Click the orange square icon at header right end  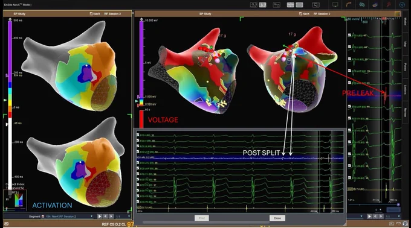pyautogui.click(x=397, y=14)
